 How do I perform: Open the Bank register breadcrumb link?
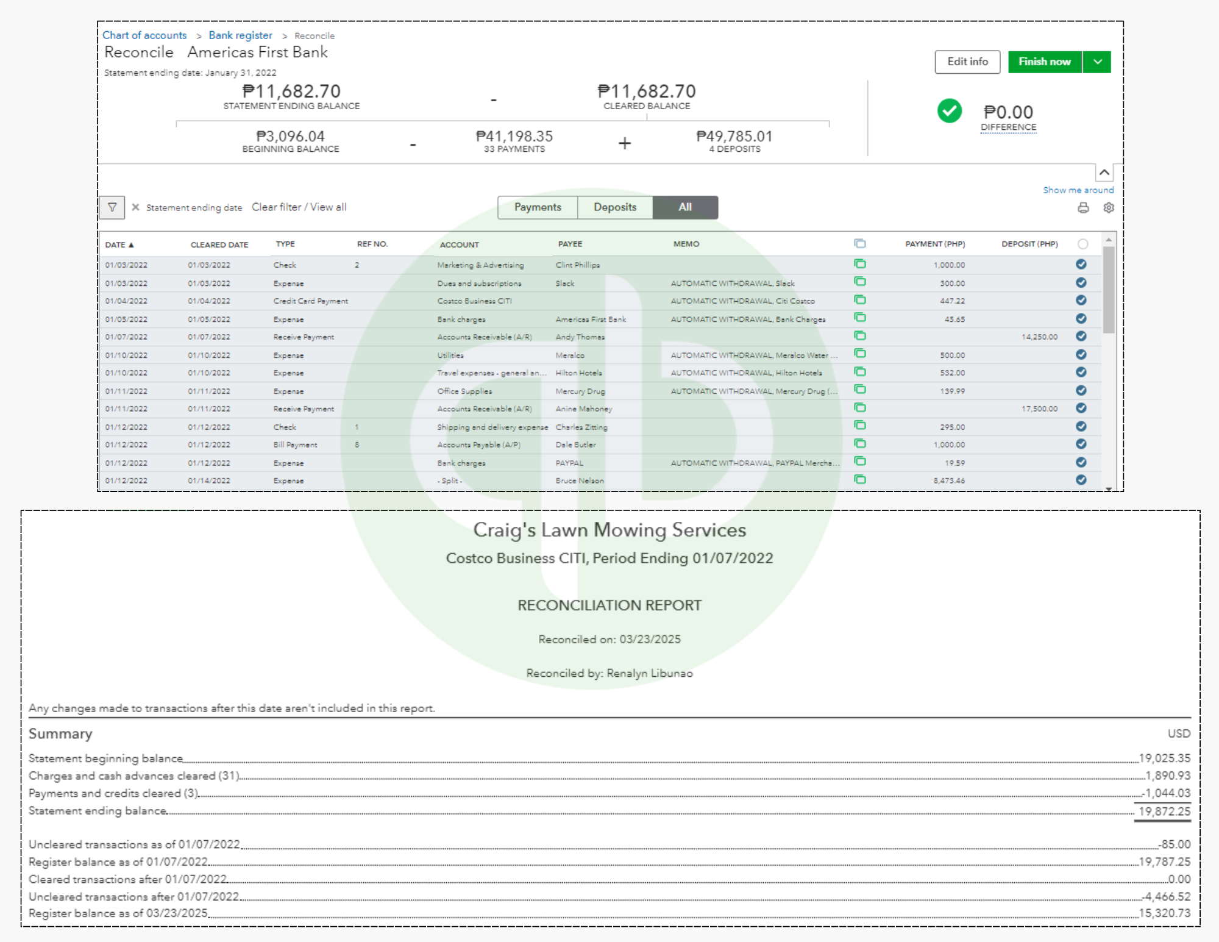[240, 35]
